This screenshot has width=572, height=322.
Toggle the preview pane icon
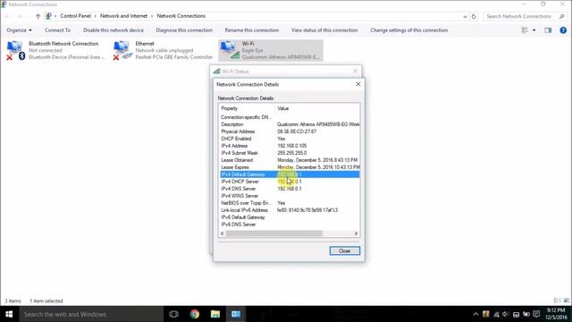548,30
